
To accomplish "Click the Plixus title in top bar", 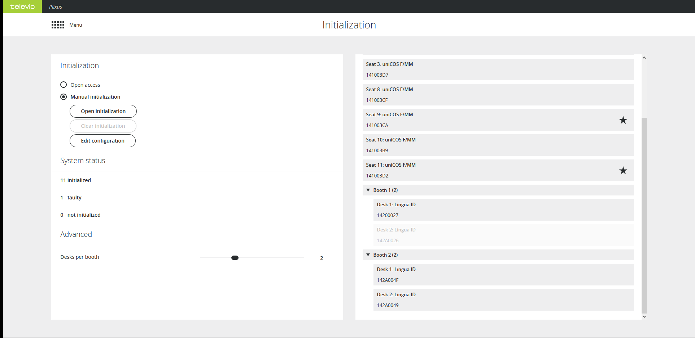I will (56, 7).
